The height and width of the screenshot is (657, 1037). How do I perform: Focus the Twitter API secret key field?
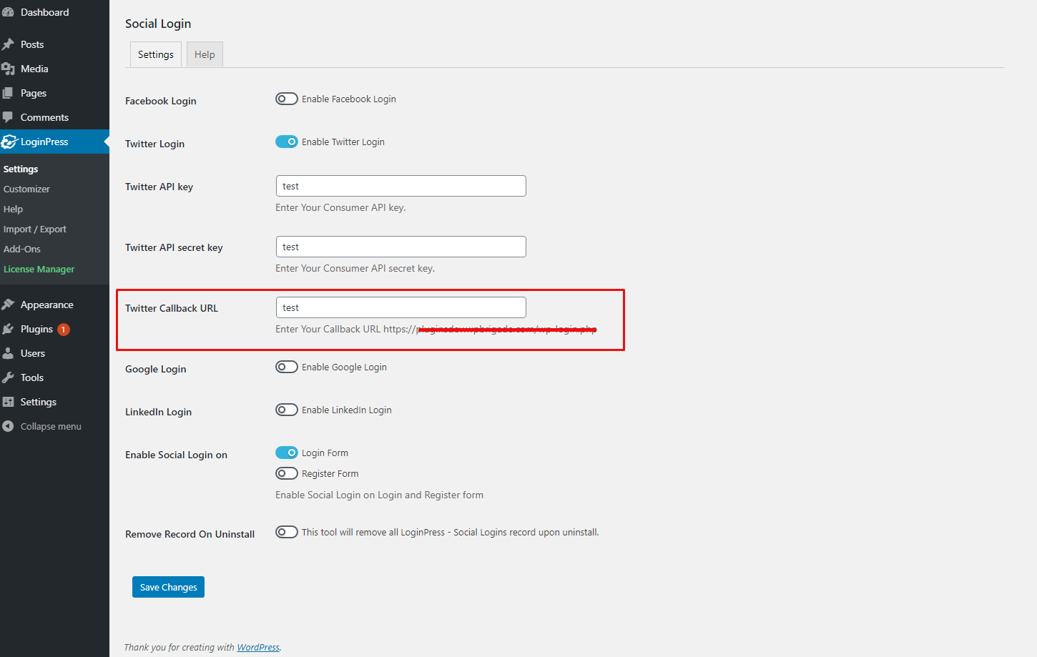401,247
